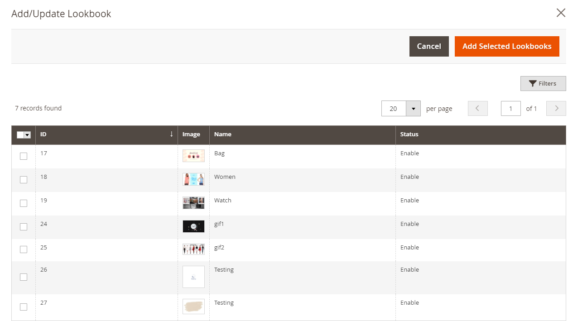Sort by the Name column header
The width and height of the screenshot is (568, 321).
(223, 134)
